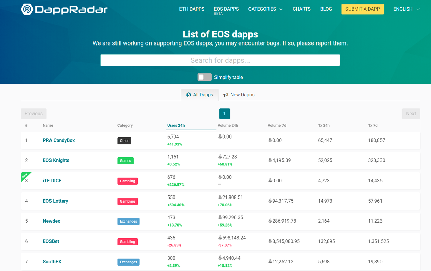Sort table by Tx 7d column
This screenshot has width=431, height=271.
[373, 125]
